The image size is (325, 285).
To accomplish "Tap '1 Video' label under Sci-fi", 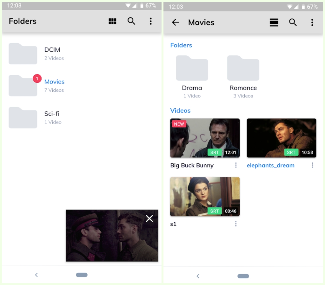I will 53,122.
